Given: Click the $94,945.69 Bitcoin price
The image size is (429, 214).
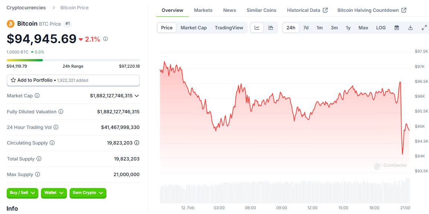Looking at the screenshot, I should [42, 39].
